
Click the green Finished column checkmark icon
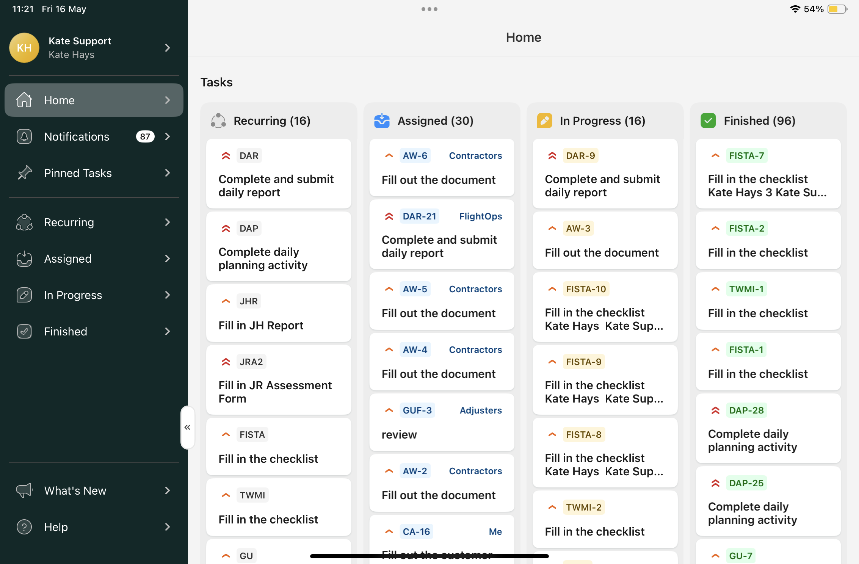coord(708,121)
